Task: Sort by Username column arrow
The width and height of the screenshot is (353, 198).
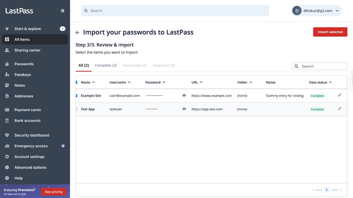Action: point(129,82)
